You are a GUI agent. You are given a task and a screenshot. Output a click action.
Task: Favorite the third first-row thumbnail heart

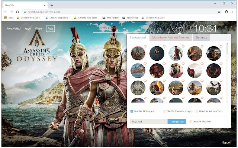pyautogui.click(x=183, y=47)
